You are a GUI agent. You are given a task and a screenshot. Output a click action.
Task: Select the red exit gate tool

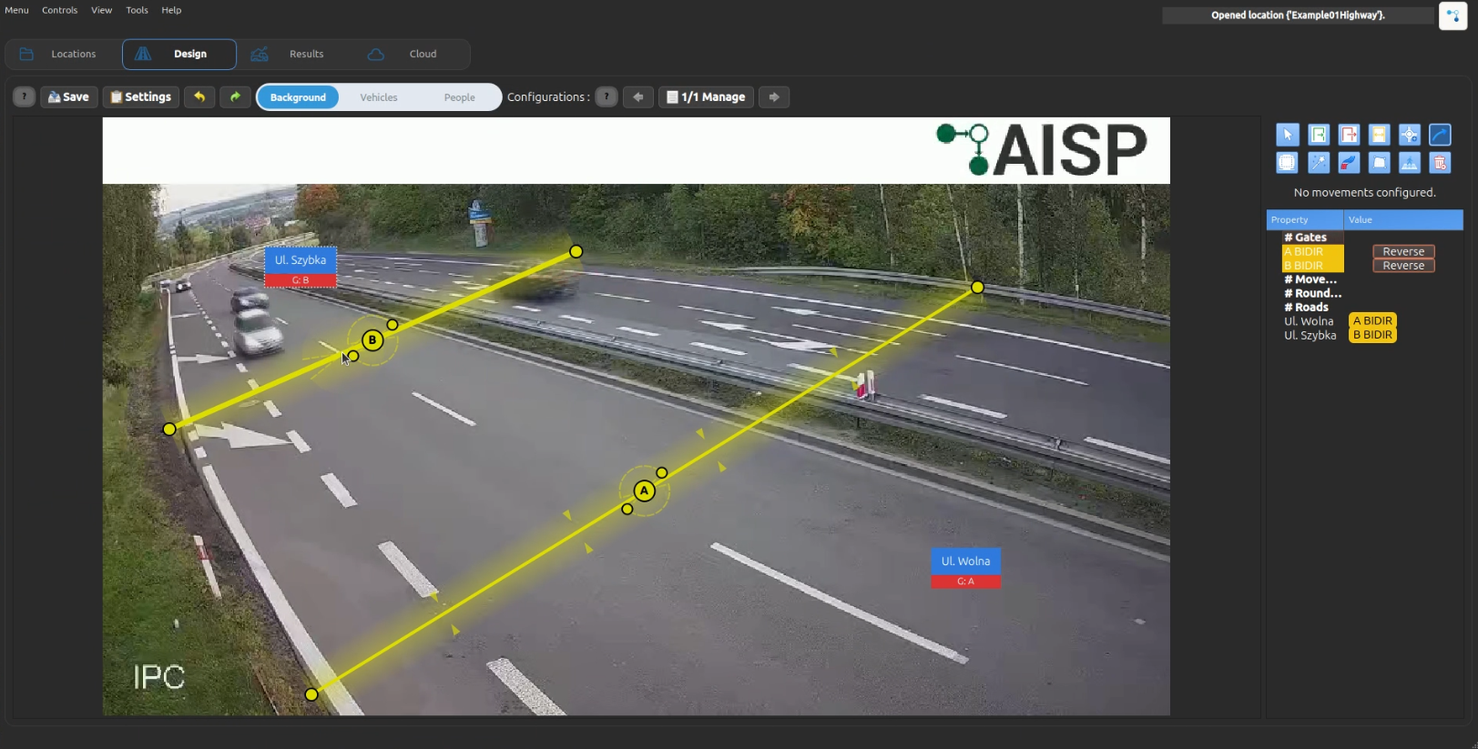[x=1349, y=135]
